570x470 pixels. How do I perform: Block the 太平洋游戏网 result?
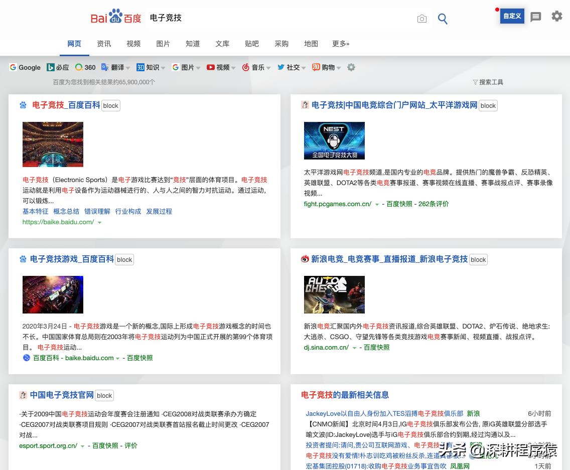(488, 106)
